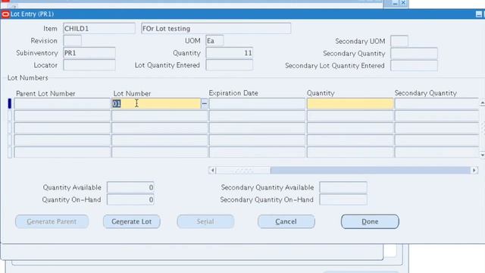Click the UOM field showing Ea

click(x=214, y=41)
